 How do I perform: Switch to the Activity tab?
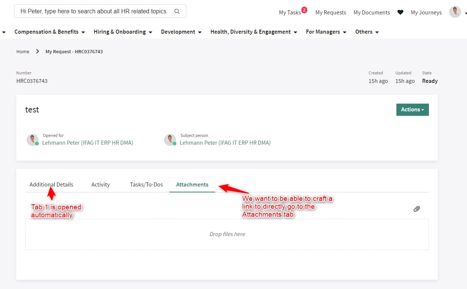pos(100,184)
